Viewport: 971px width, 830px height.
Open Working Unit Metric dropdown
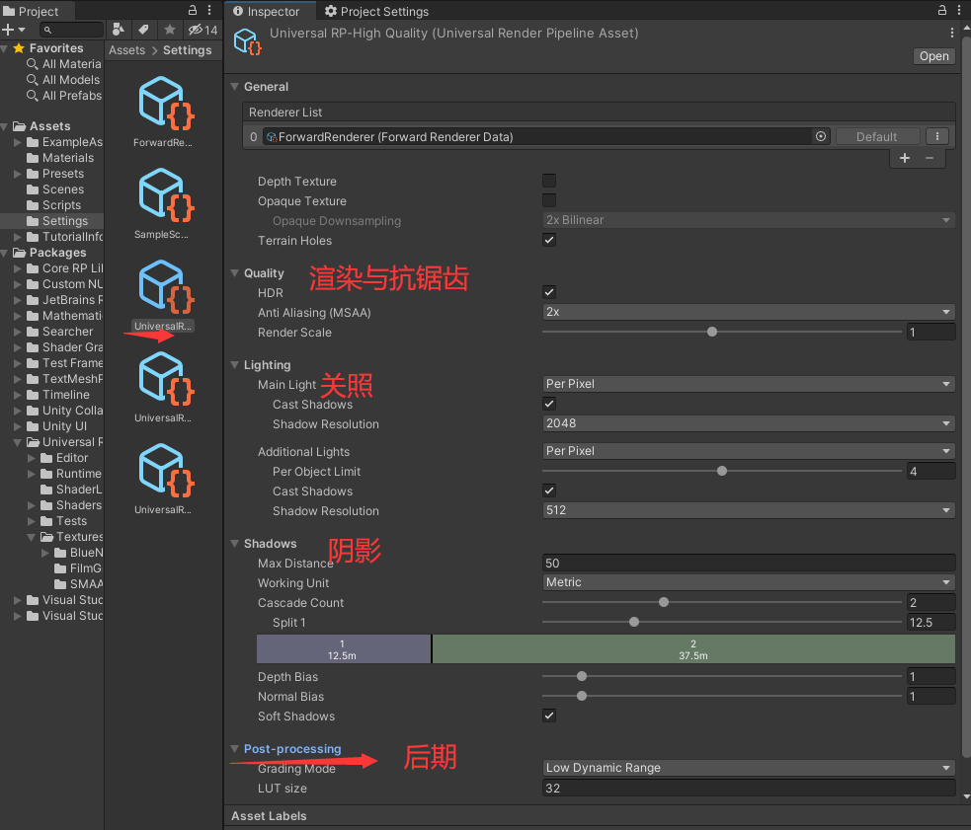pyautogui.click(x=748, y=582)
